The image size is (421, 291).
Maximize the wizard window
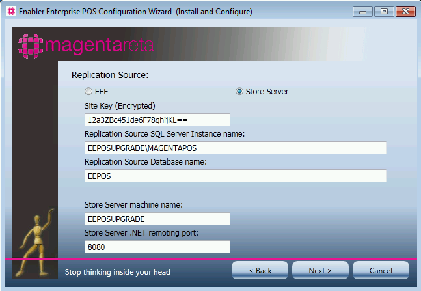pos(384,12)
